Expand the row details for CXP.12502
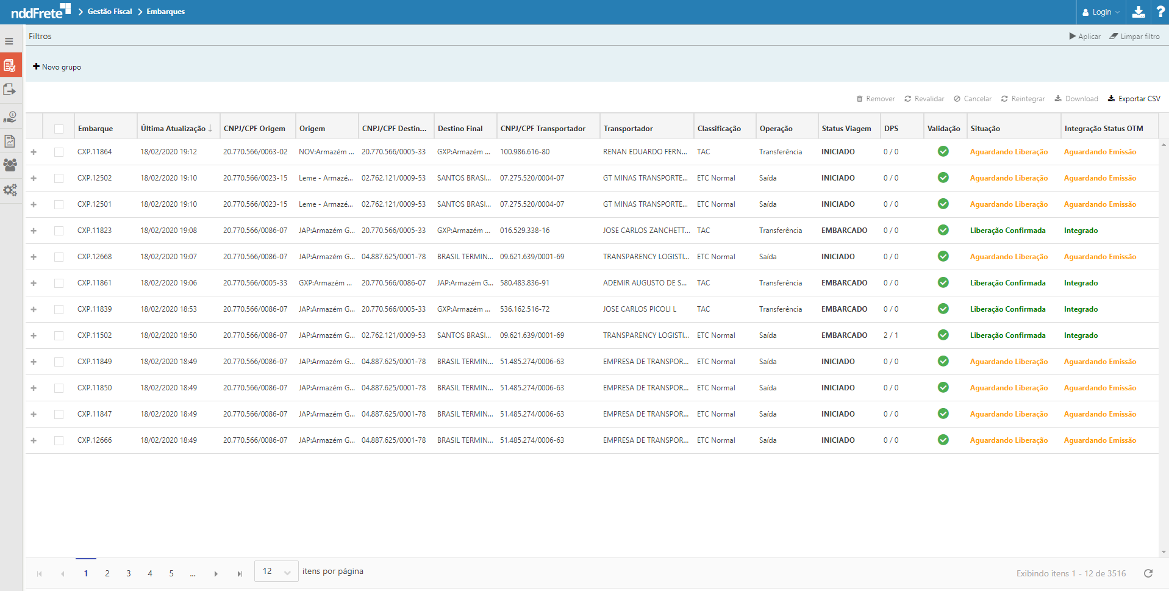The image size is (1169, 591). click(34, 178)
